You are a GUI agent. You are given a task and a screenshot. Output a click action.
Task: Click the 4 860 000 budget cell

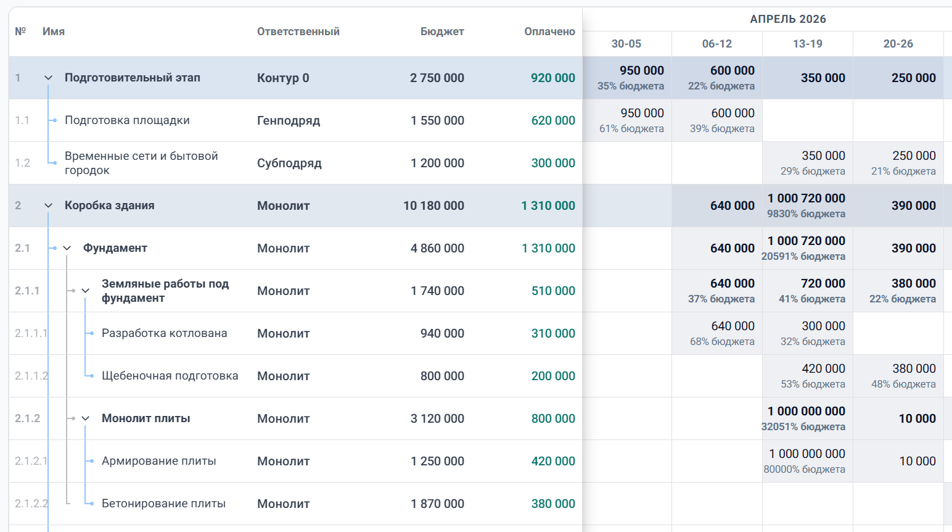(x=438, y=248)
